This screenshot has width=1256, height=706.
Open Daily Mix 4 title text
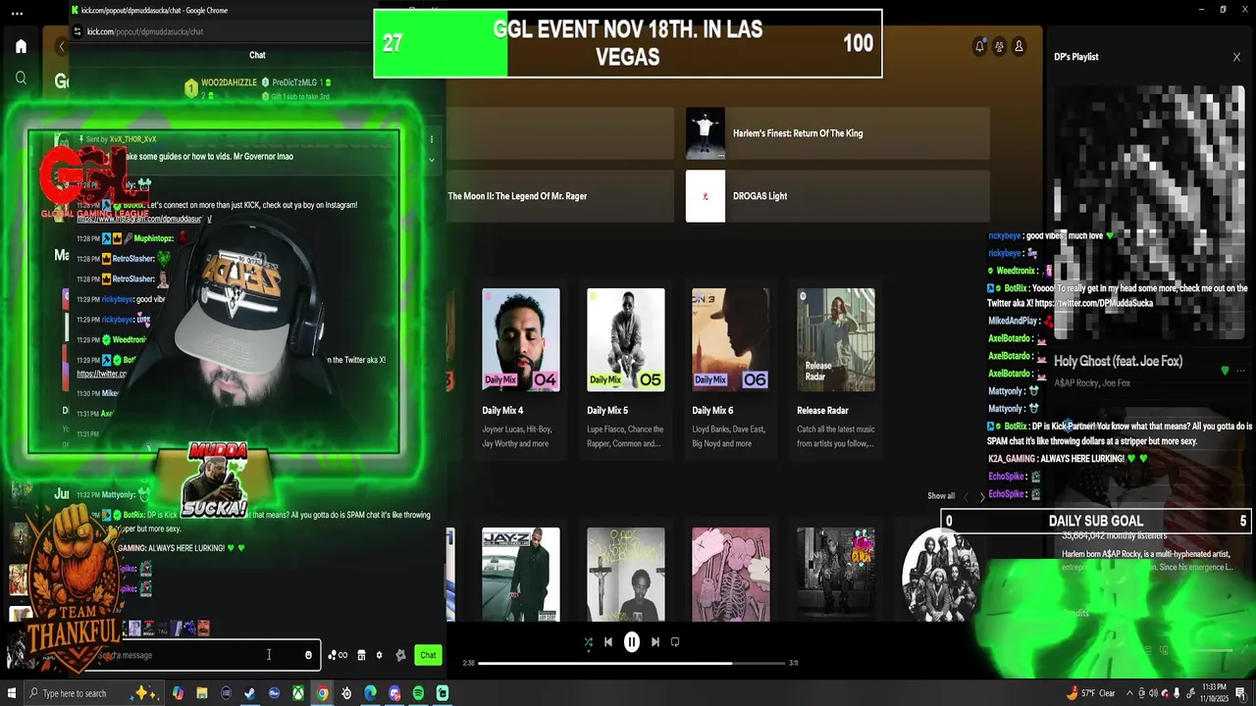pyautogui.click(x=502, y=411)
